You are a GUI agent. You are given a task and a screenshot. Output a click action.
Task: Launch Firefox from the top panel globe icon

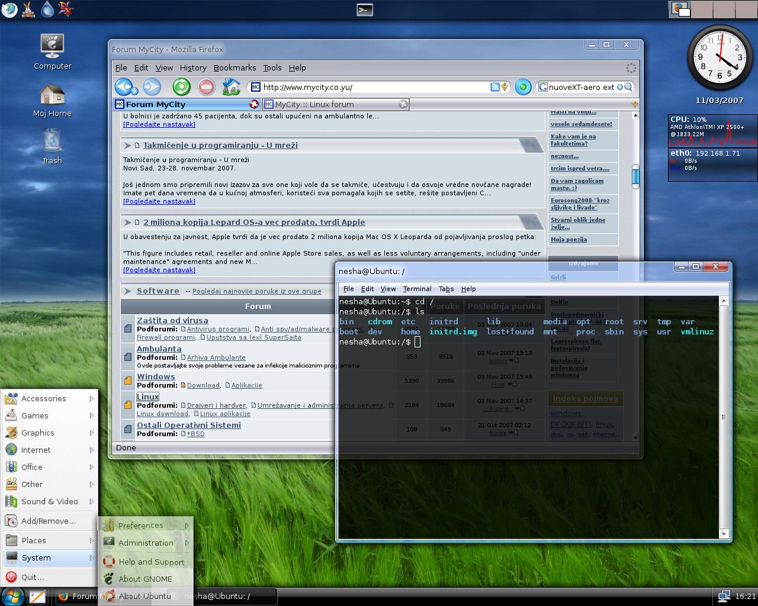point(9,9)
